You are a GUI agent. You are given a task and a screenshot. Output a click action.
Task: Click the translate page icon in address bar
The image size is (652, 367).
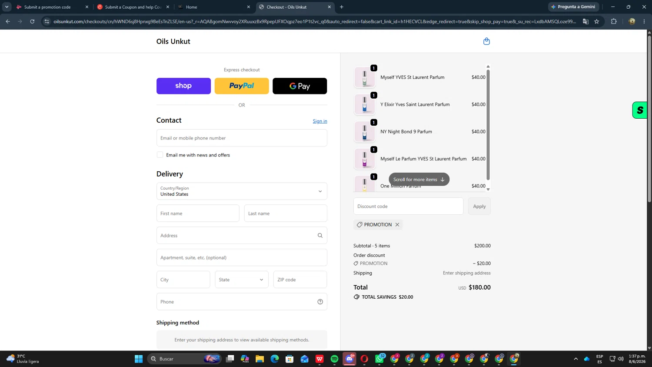tap(585, 21)
